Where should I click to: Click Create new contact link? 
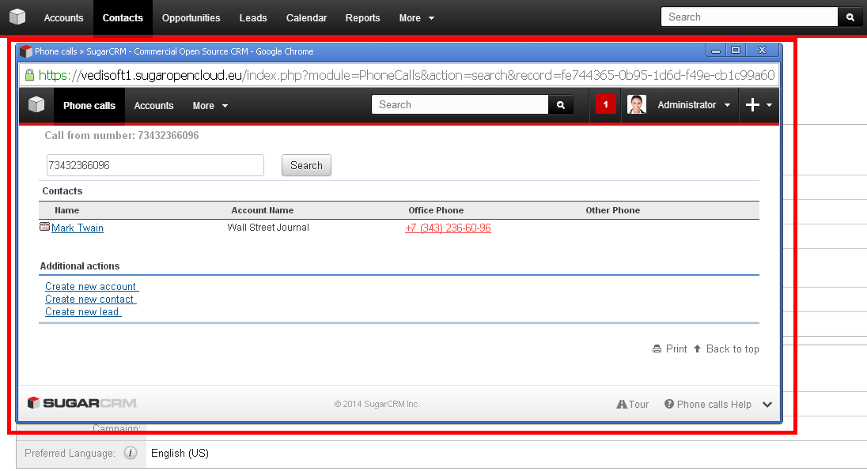tap(91, 300)
